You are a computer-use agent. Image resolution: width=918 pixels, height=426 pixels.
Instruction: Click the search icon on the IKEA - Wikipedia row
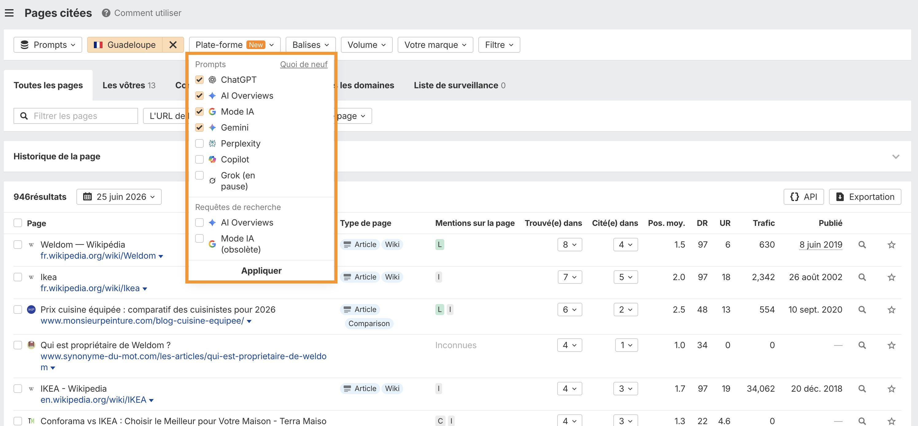[x=862, y=389]
